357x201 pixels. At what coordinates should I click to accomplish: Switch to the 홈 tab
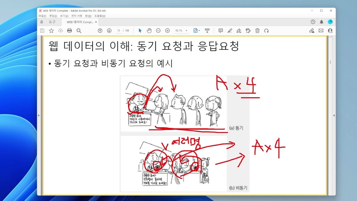(42, 22)
